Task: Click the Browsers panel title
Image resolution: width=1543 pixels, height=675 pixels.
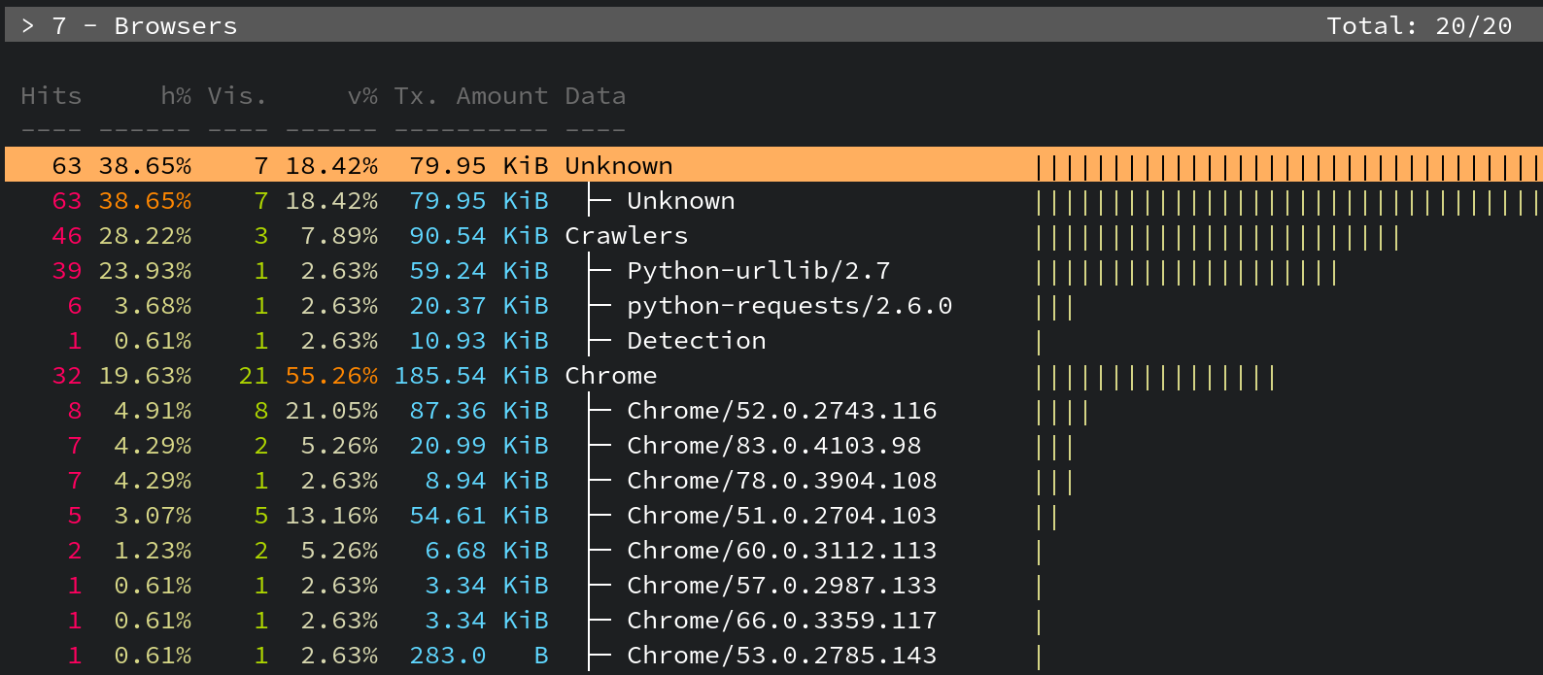Action: click(x=175, y=26)
